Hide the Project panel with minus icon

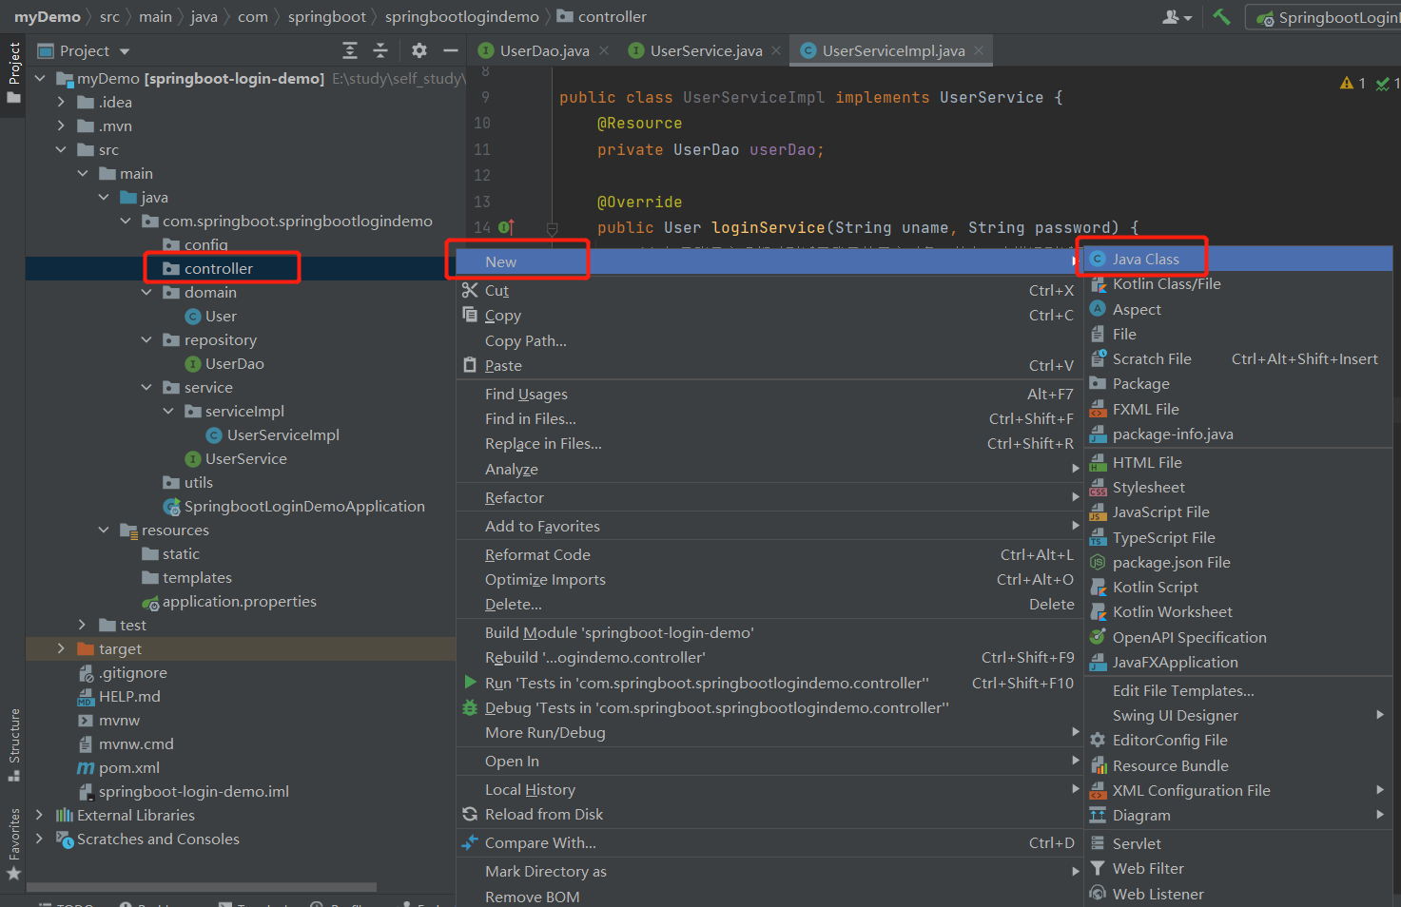click(451, 50)
